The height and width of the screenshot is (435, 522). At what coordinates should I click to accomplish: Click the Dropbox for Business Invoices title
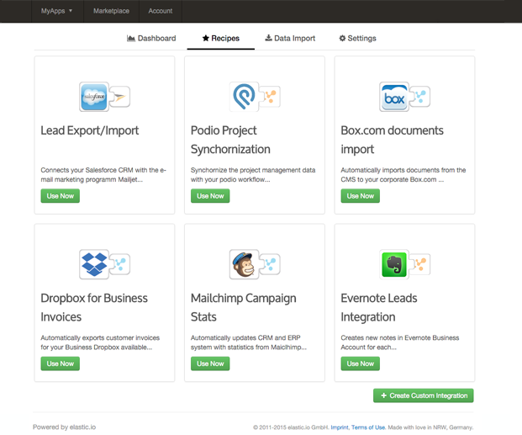94,308
